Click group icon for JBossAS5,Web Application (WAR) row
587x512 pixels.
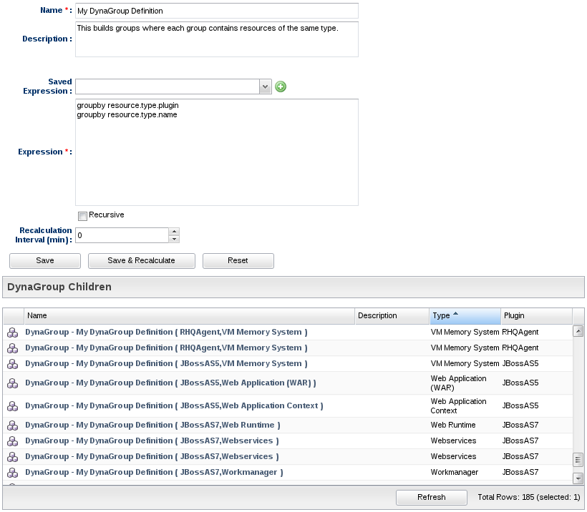point(13,383)
